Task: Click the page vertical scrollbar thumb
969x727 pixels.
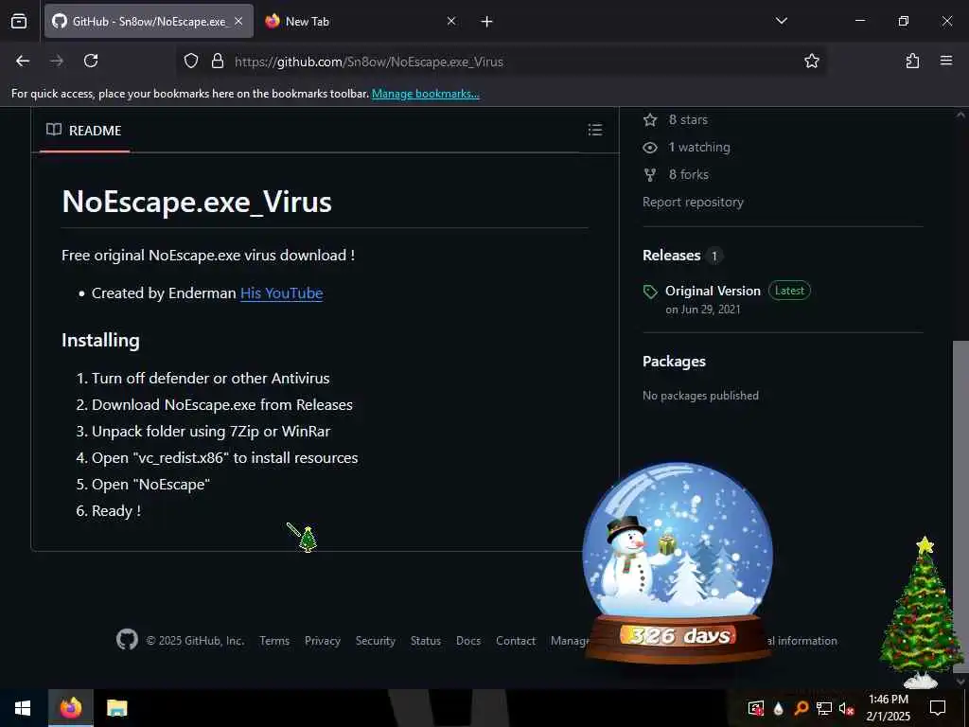Action: point(960,505)
